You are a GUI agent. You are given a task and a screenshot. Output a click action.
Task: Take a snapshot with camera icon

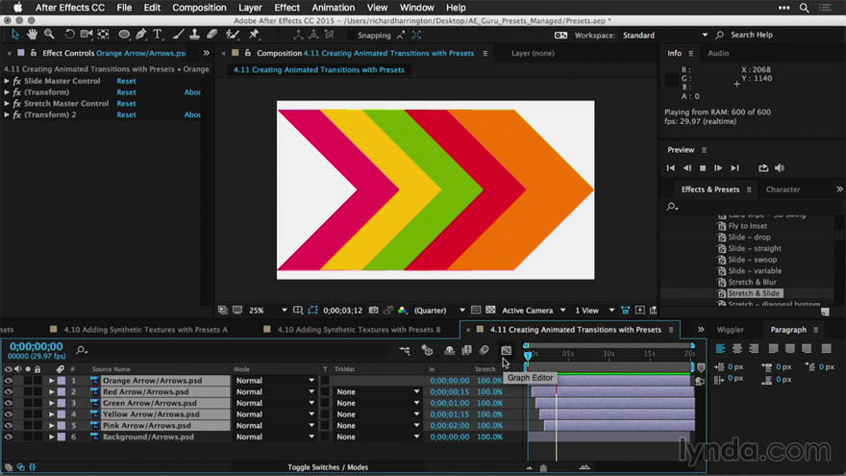coord(373,311)
